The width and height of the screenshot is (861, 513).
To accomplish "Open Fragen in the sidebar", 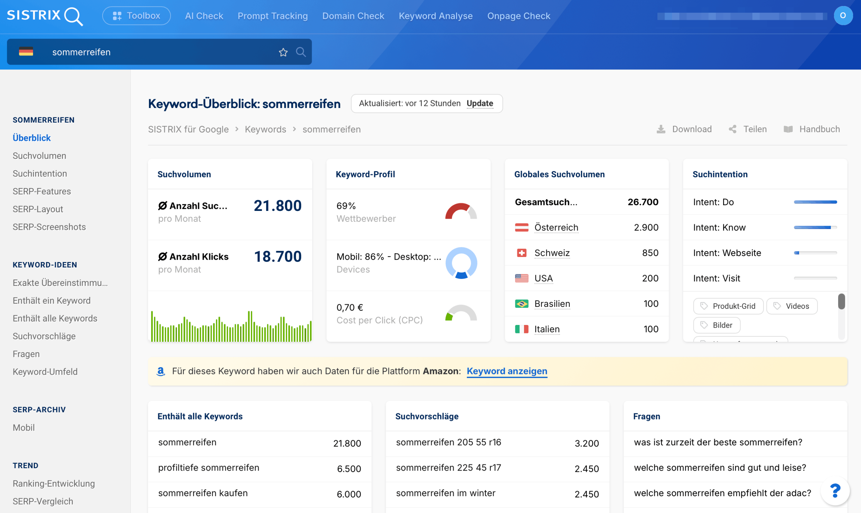I will (x=26, y=354).
